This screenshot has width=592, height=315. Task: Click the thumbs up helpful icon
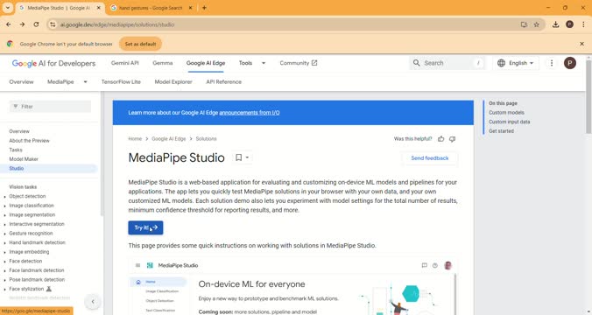[441, 139]
